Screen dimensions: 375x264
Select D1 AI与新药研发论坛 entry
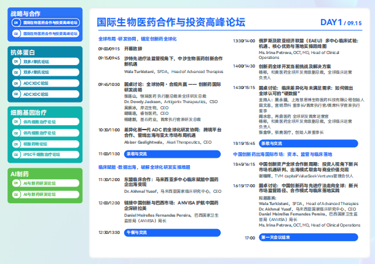(45, 183)
